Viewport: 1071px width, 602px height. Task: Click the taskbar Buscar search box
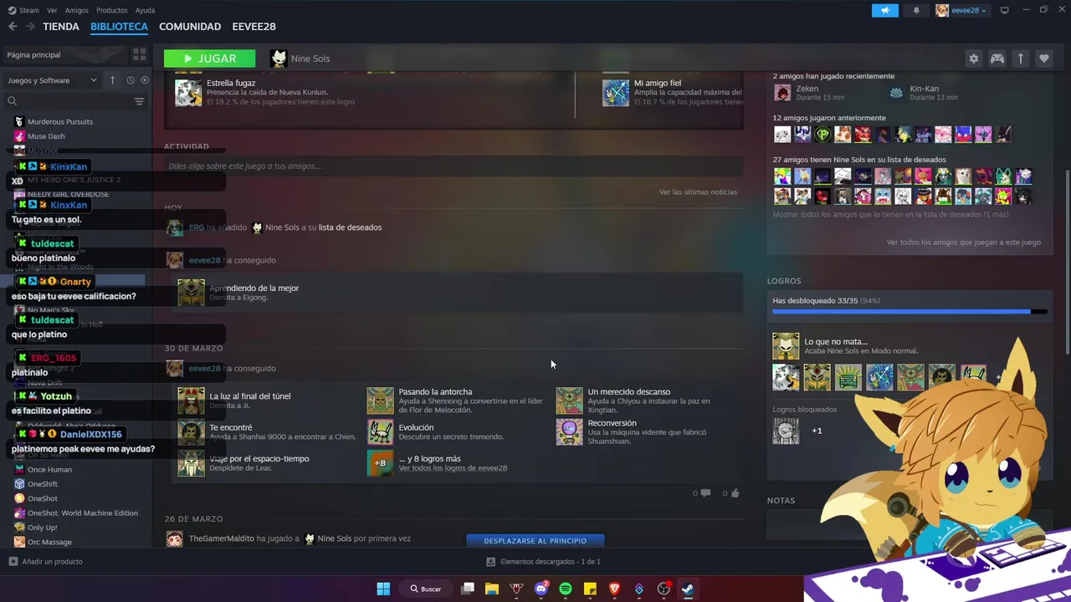[x=426, y=589]
